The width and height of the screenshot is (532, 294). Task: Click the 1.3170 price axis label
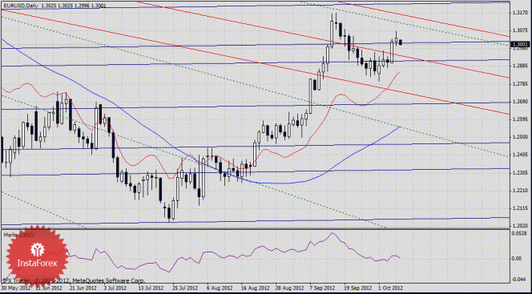click(x=520, y=13)
